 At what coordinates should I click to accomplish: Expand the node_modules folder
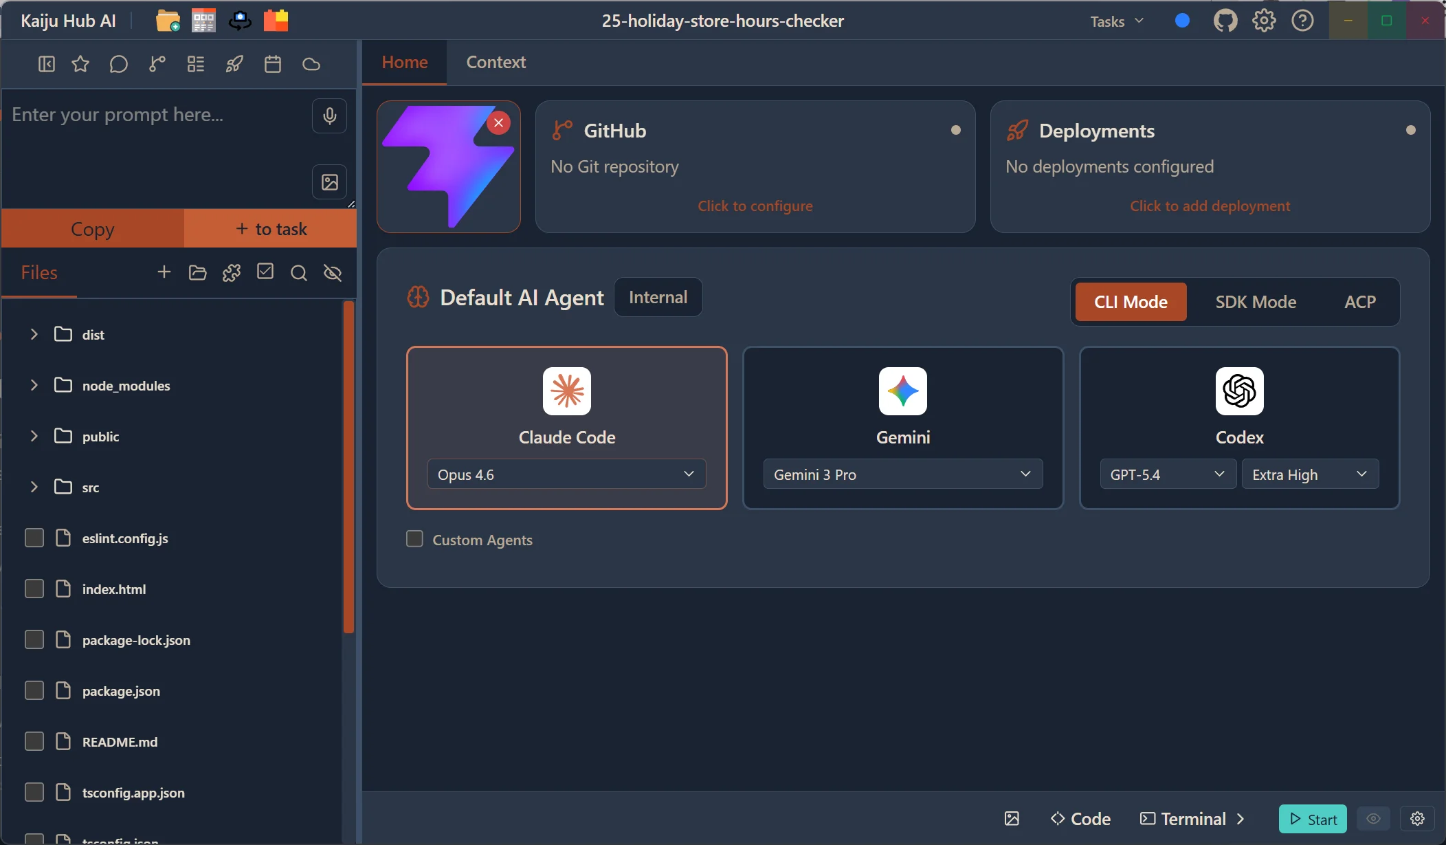34,385
